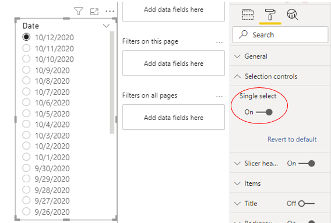Viewport: 331px width, 223px height.
Task: Turn off the Single select toggle
Action: click(264, 112)
